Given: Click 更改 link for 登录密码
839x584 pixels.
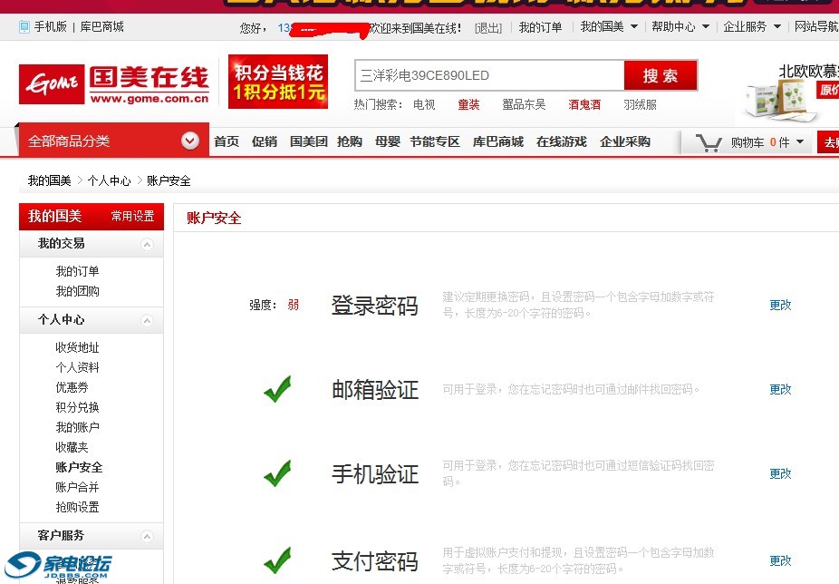Looking at the screenshot, I should click(780, 305).
